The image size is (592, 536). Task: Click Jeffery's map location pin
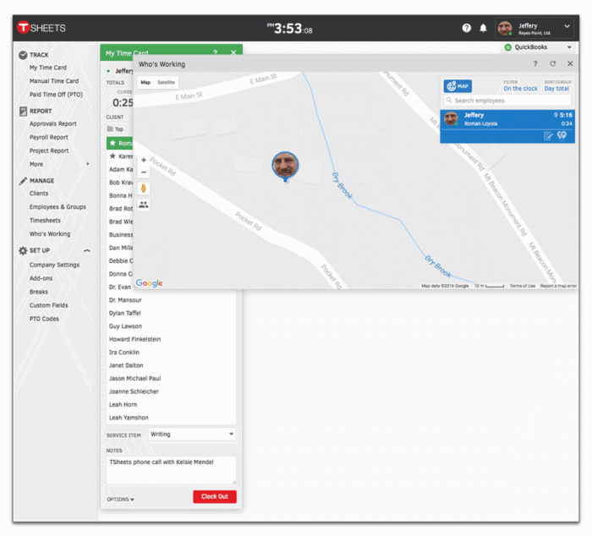coord(285,166)
